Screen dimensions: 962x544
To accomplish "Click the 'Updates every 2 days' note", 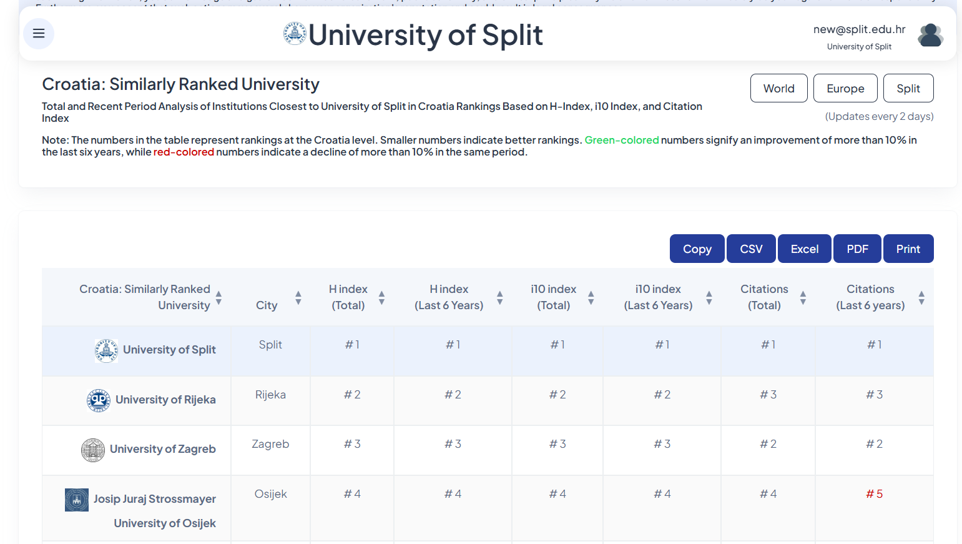I will pos(879,116).
